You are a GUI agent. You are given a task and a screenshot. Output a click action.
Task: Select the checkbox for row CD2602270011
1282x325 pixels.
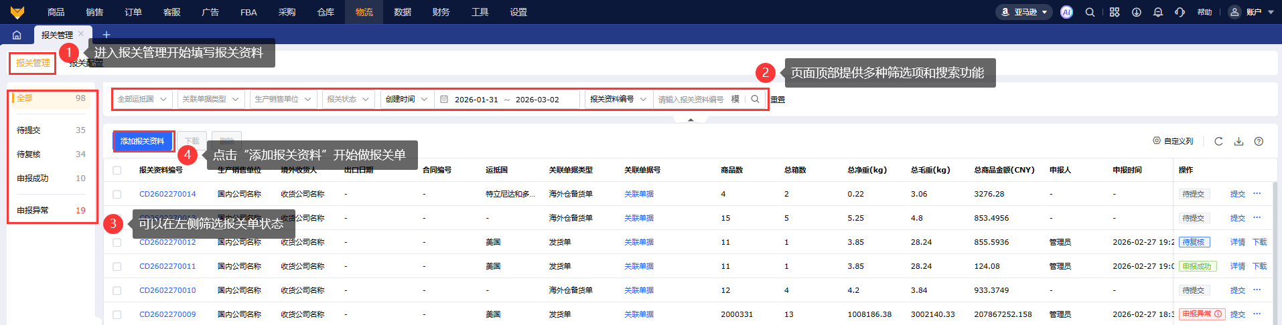pos(117,266)
